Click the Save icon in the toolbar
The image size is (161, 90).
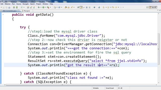pyautogui.click(x=4, y=7)
